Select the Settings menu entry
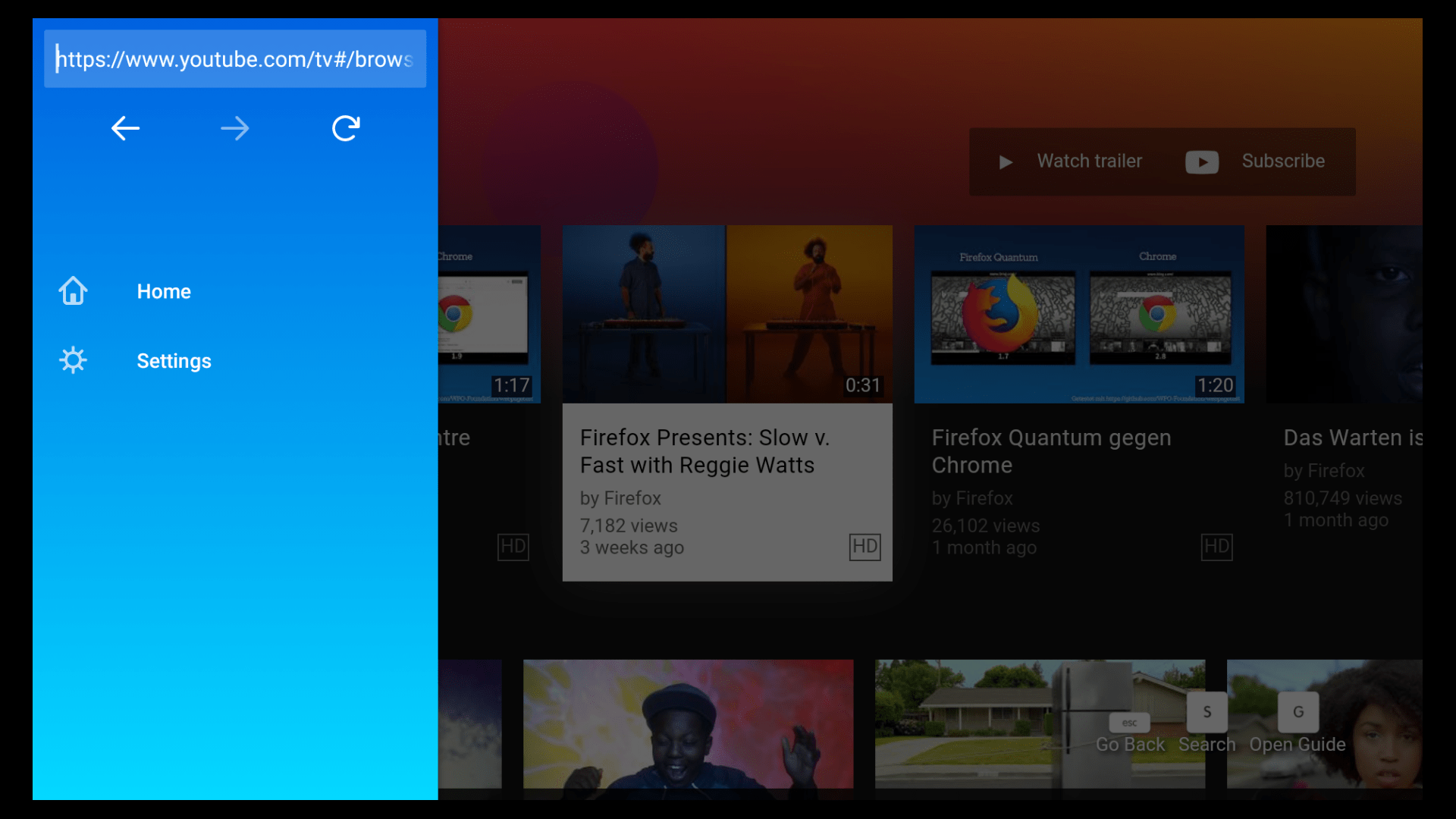 (174, 361)
